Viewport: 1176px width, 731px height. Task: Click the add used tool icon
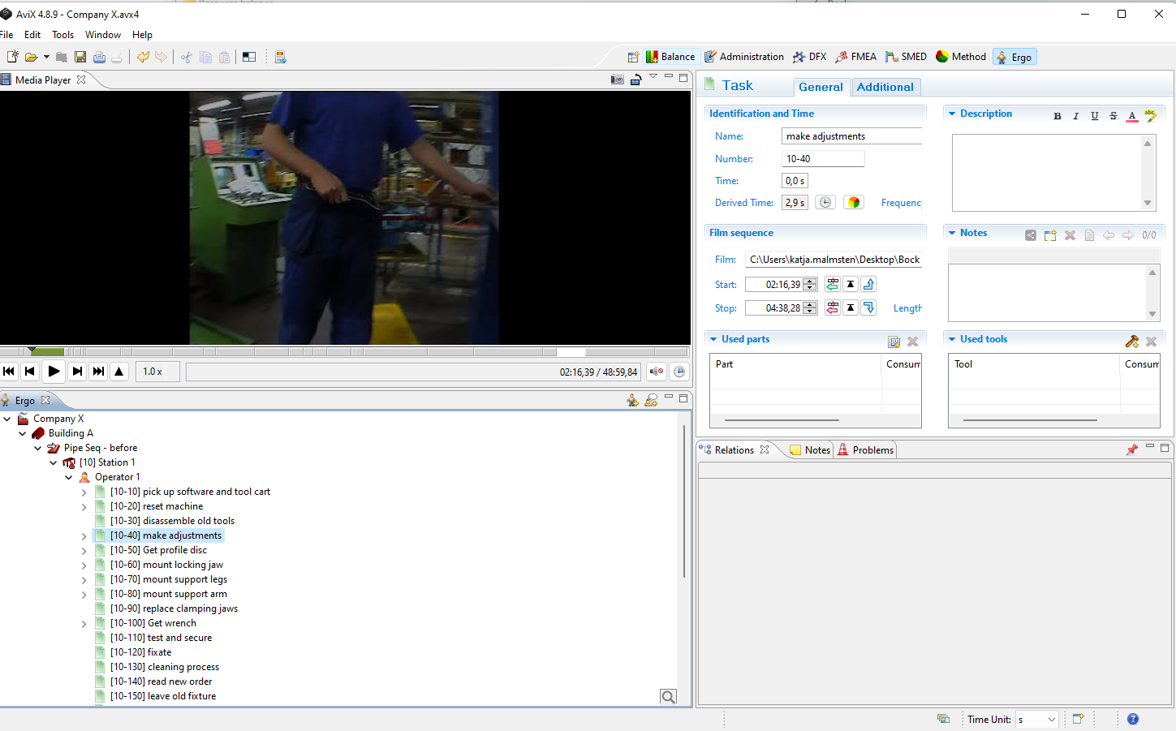tap(1131, 342)
